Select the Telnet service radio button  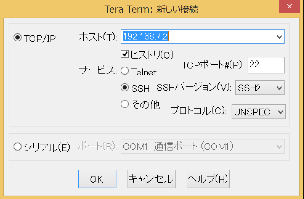tap(125, 71)
